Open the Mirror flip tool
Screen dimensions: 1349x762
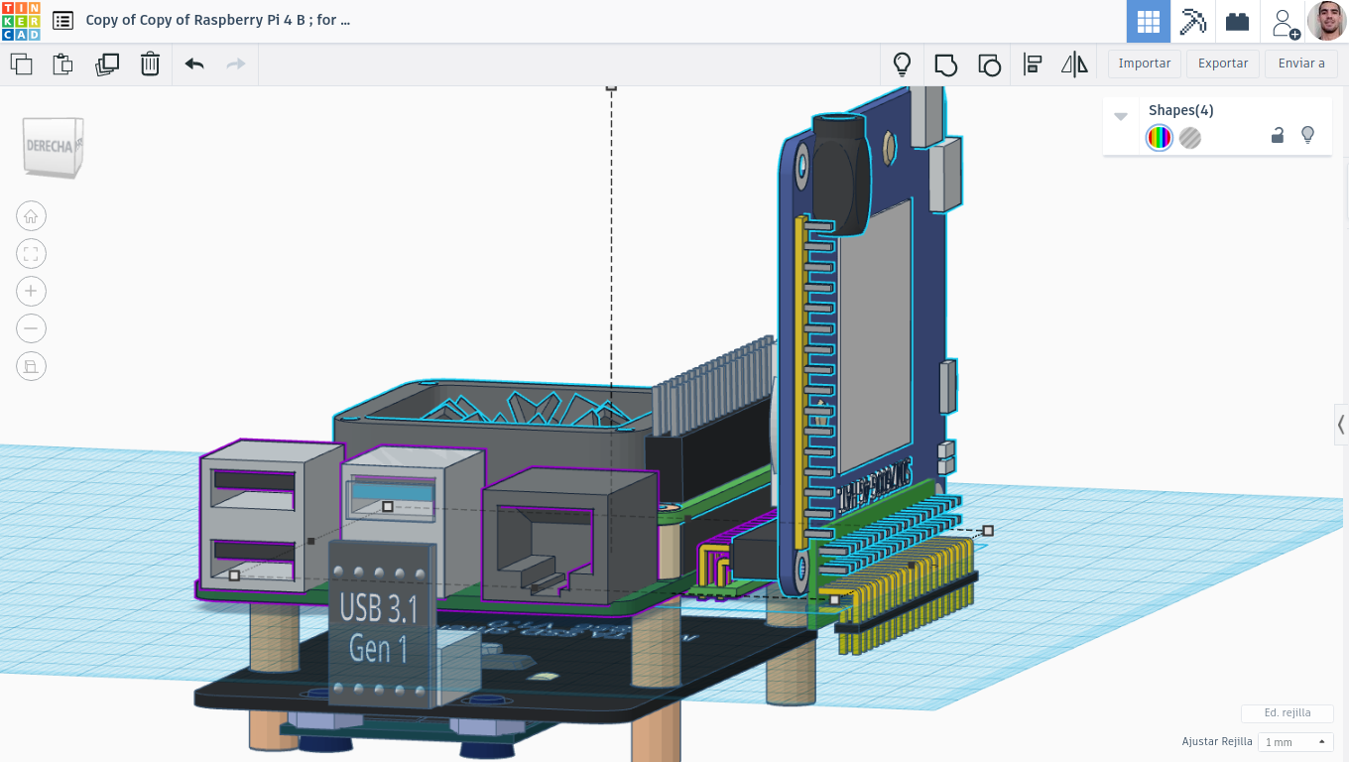pos(1074,64)
